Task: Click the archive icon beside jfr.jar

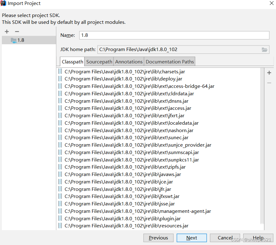Action: point(60,189)
